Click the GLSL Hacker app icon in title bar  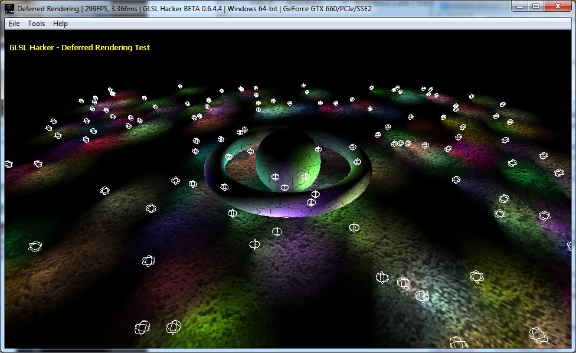point(9,8)
